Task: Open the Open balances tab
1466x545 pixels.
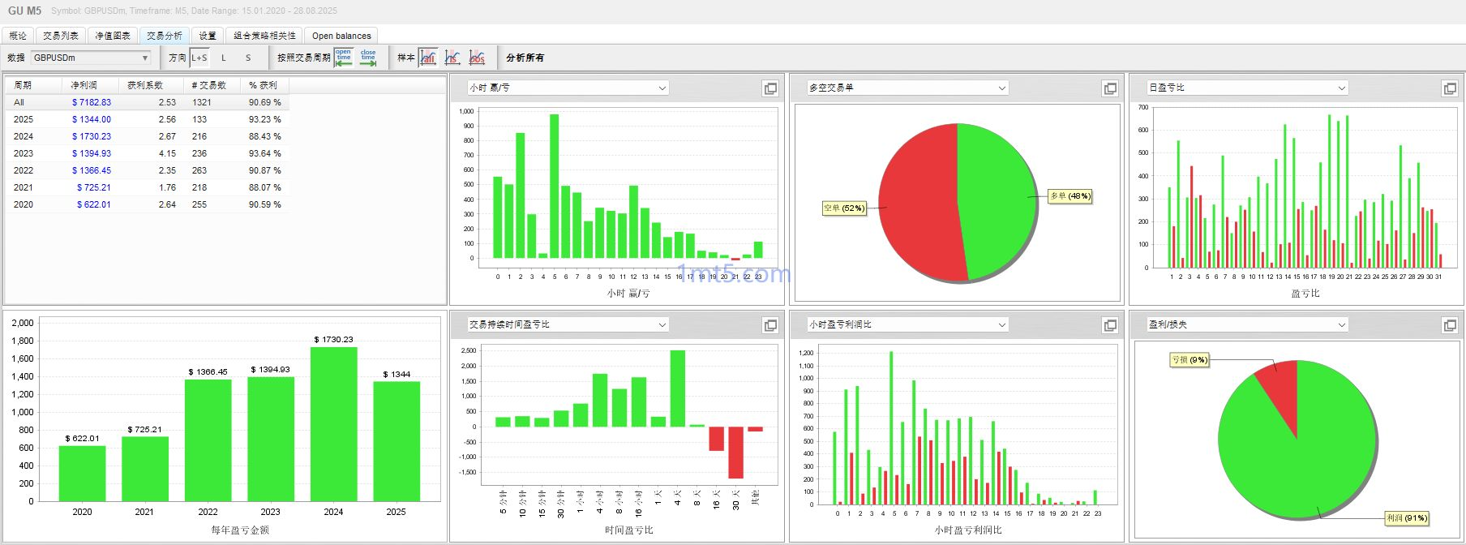Action: click(x=341, y=36)
